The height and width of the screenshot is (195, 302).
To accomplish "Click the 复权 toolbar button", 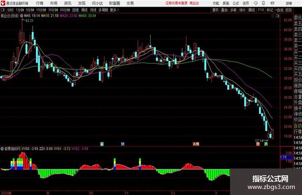I will tap(215, 10).
